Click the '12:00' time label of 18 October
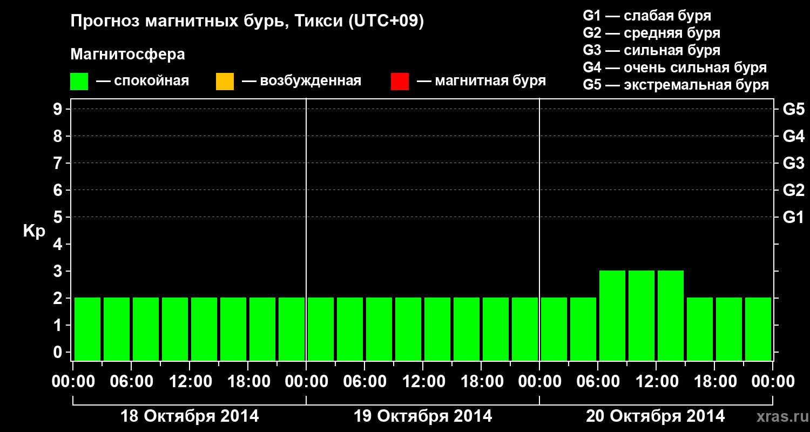Image resolution: width=810 pixels, height=432 pixels. pyautogui.click(x=190, y=381)
